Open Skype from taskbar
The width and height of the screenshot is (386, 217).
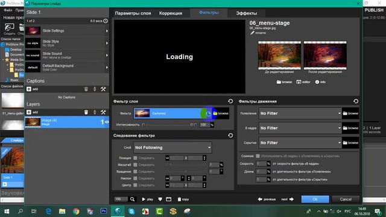point(131,212)
